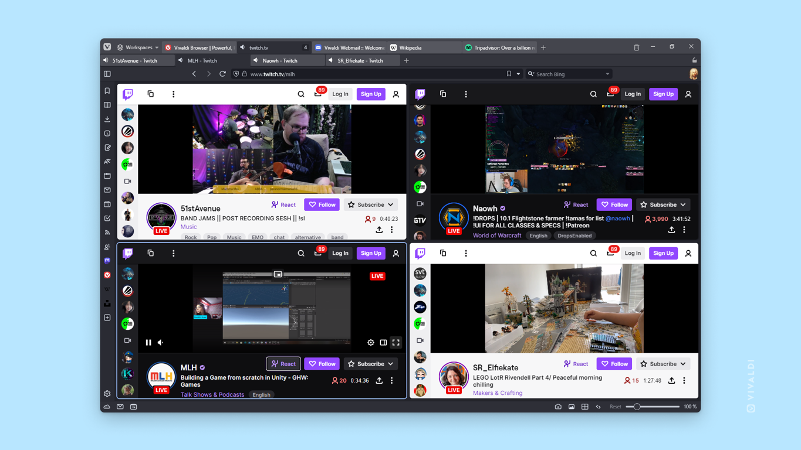Viewport: 801px width, 450px height.
Task: Click React on SR_Elfiekate stream
Action: (x=576, y=364)
